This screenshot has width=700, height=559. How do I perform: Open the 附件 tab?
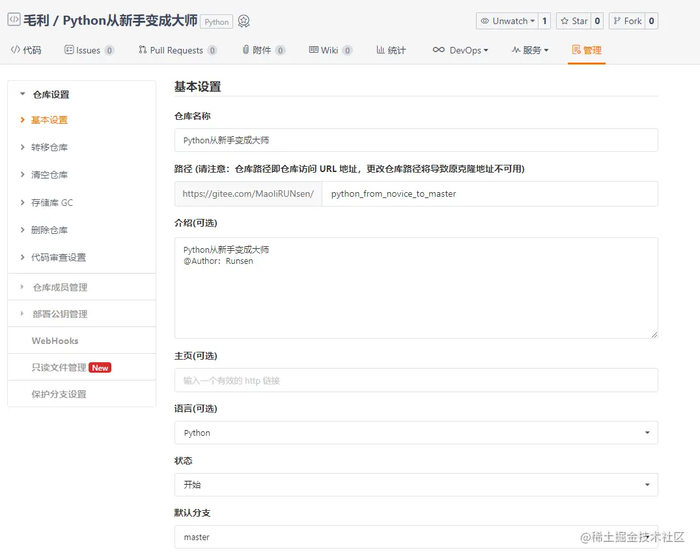pyautogui.click(x=263, y=50)
